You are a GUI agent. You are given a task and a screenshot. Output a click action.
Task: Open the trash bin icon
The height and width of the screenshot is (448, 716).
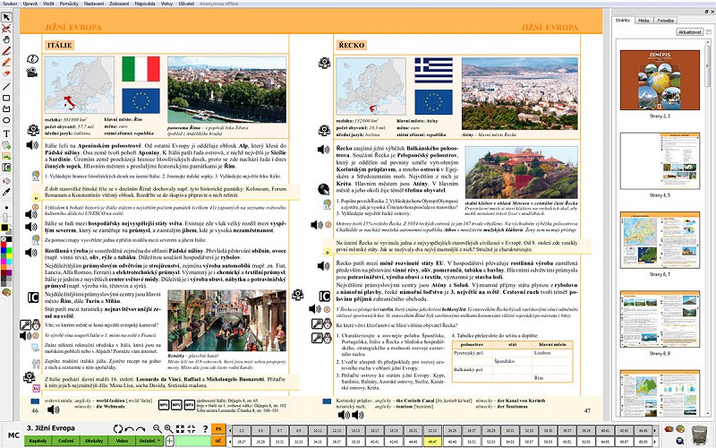coord(699,434)
